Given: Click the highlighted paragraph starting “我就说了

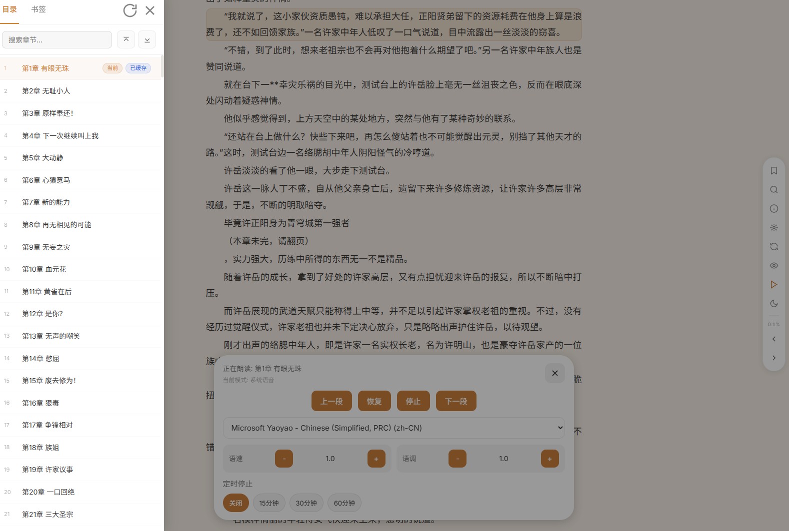Looking at the screenshot, I should coord(394,24).
